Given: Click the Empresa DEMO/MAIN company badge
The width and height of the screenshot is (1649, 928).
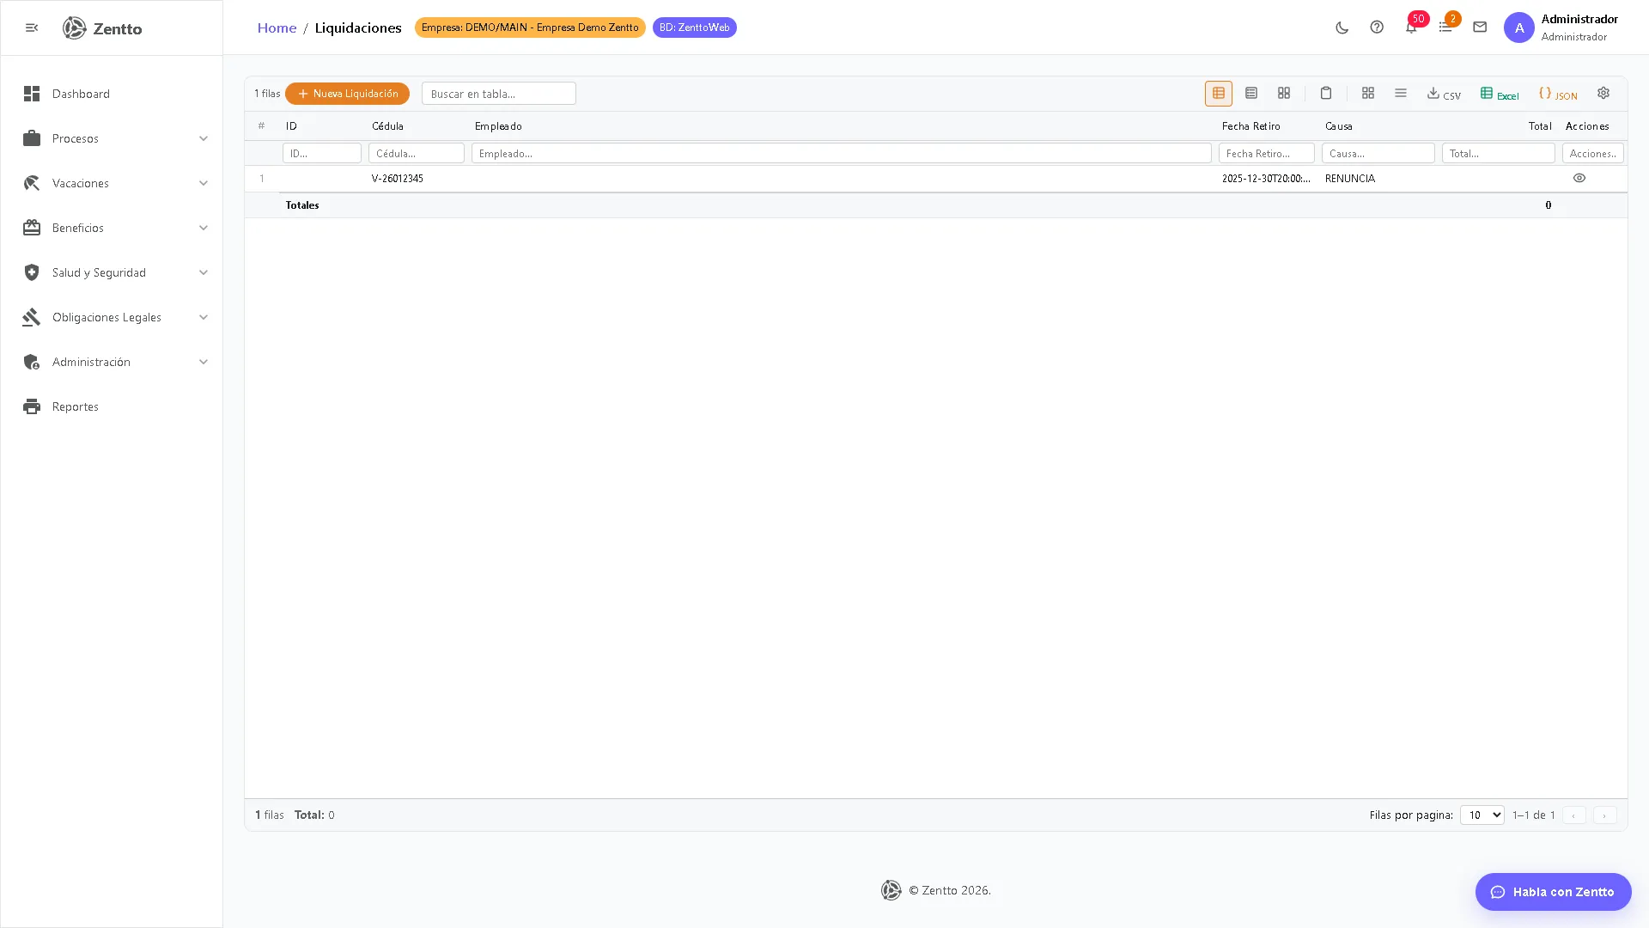Looking at the screenshot, I should point(530,27).
